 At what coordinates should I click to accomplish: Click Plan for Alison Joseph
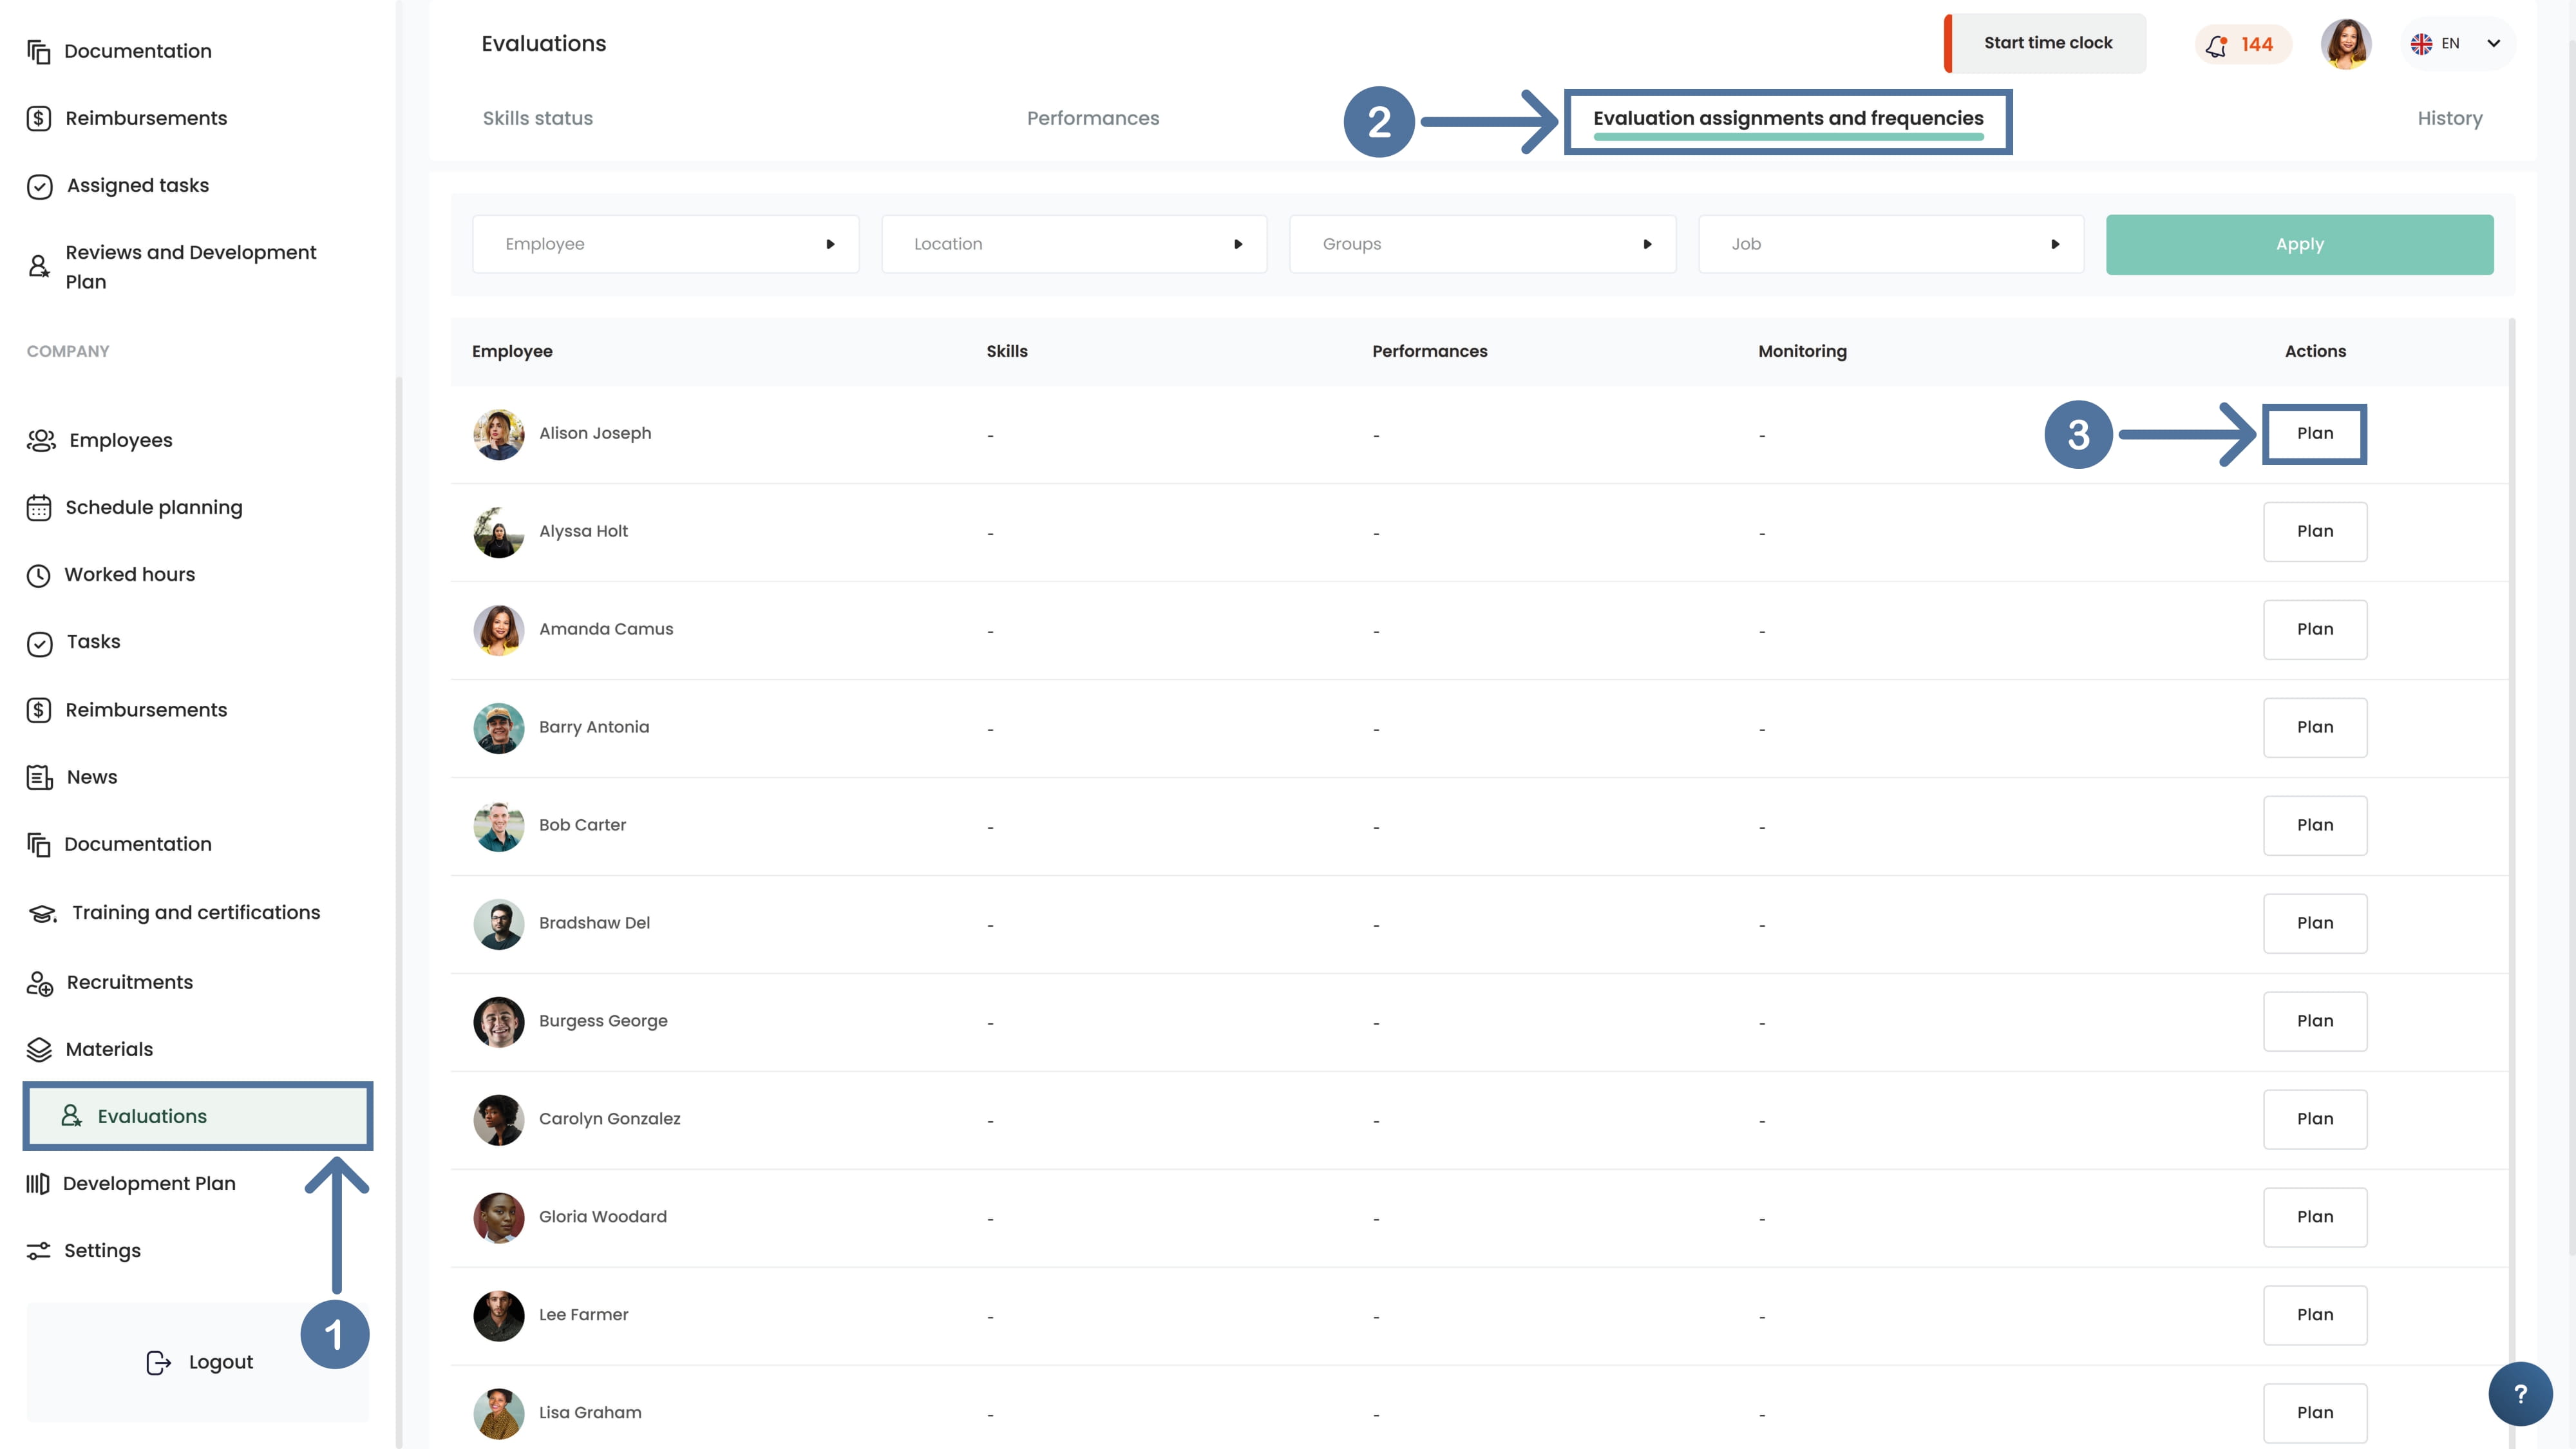(2314, 434)
